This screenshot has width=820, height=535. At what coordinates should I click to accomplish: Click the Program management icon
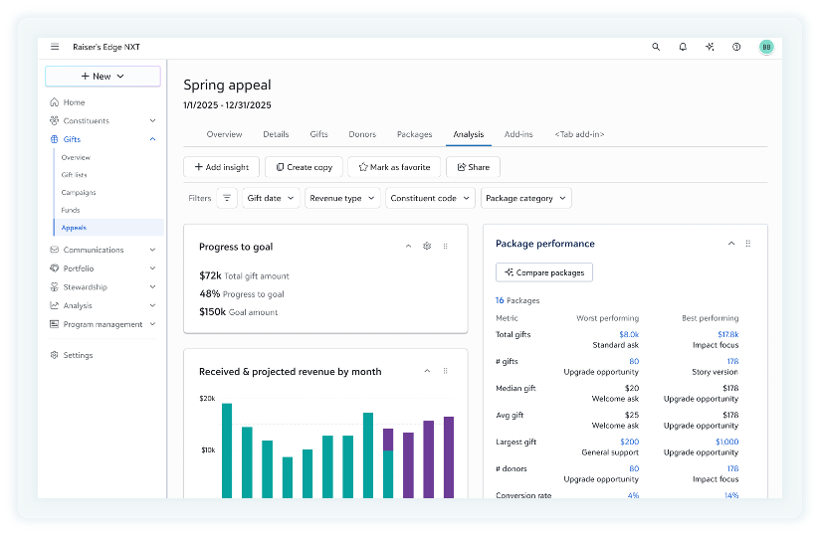point(55,324)
